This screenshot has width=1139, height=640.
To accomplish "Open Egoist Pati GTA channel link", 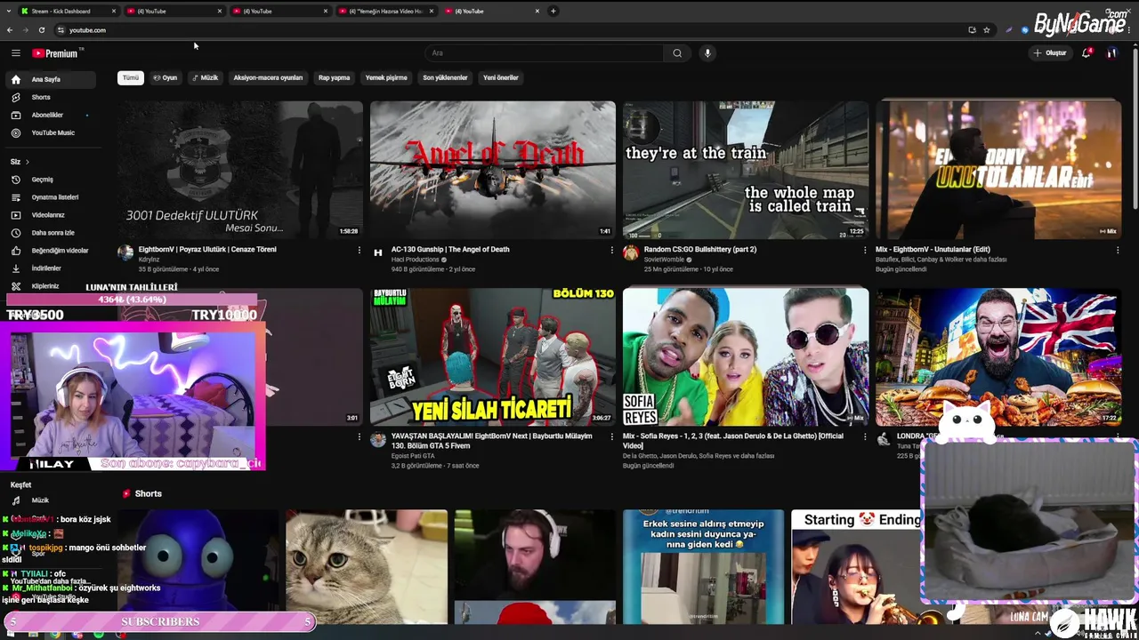I will [x=413, y=456].
